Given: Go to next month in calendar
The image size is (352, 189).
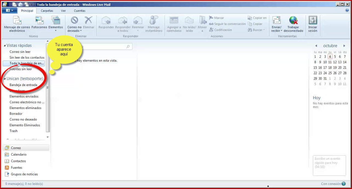Looking at the screenshot, I should (x=344, y=46).
